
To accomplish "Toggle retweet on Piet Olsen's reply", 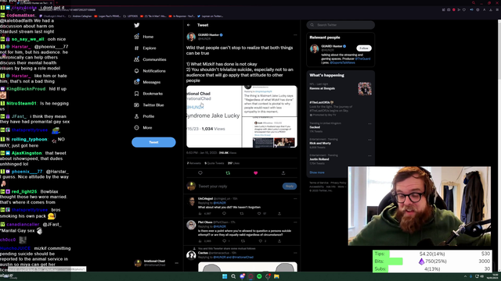I will 243,241.
